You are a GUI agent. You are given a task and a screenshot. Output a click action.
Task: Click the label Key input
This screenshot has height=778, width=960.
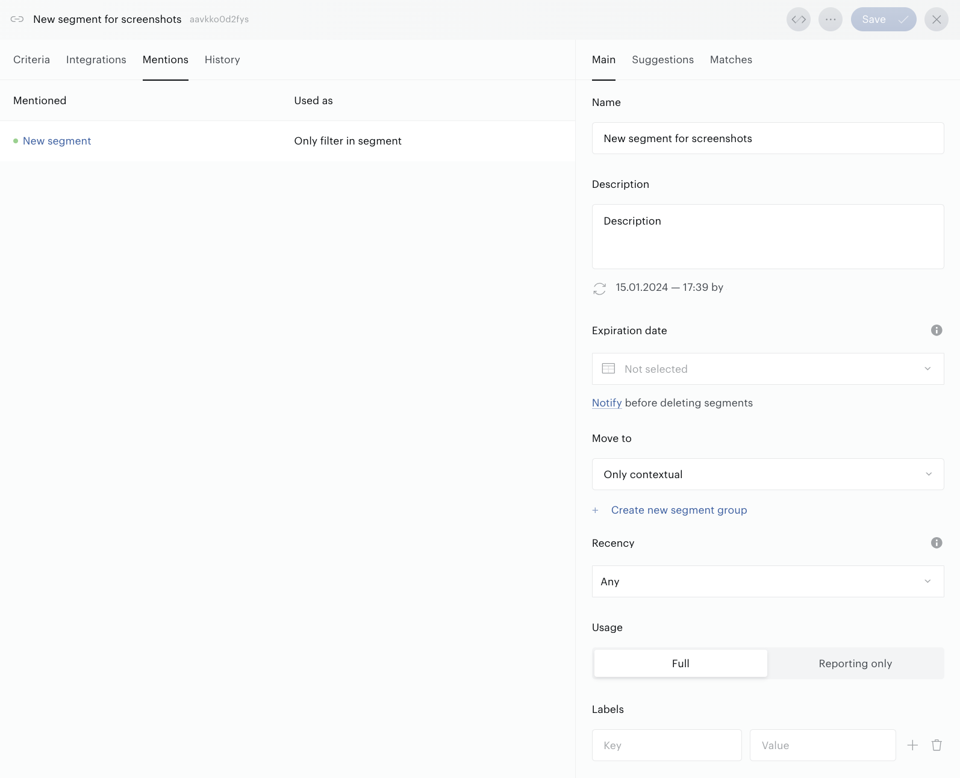click(x=667, y=745)
